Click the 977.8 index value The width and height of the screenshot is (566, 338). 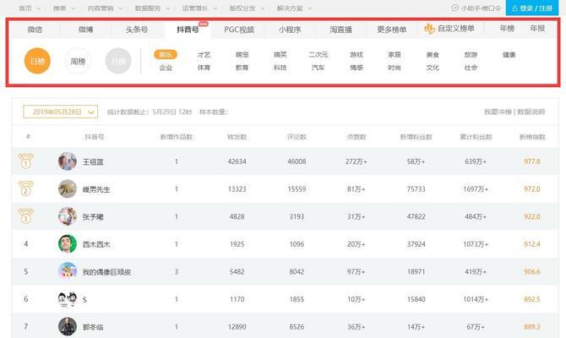532,161
